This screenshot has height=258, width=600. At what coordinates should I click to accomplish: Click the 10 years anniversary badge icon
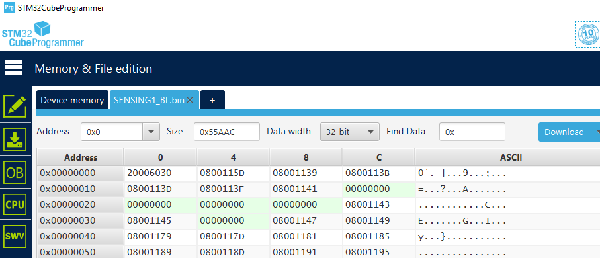coord(587,34)
